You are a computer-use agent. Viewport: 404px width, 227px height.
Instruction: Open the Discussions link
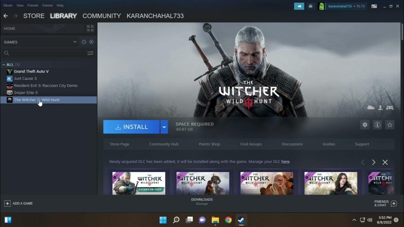point(292,144)
